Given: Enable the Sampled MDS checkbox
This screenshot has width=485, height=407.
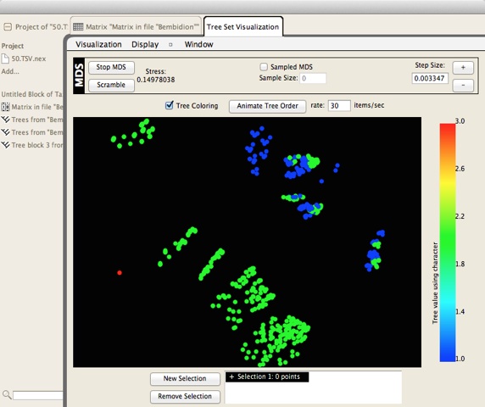Looking at the screenshot, I should click(x=264, y=67).
